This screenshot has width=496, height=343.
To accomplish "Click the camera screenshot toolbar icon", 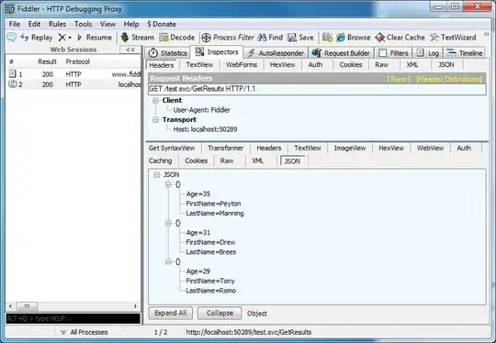I will click(327, 38).
